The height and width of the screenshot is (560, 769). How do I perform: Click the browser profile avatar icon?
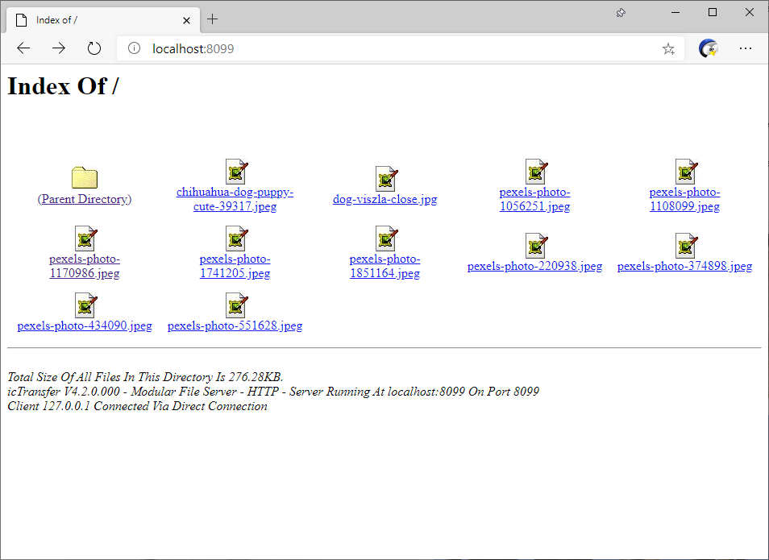coord(707,48)
